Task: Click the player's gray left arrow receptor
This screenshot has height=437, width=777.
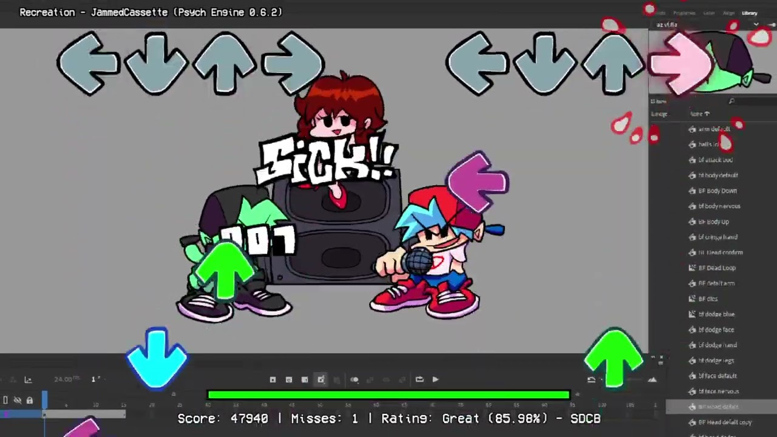Action: coord(477,63)
